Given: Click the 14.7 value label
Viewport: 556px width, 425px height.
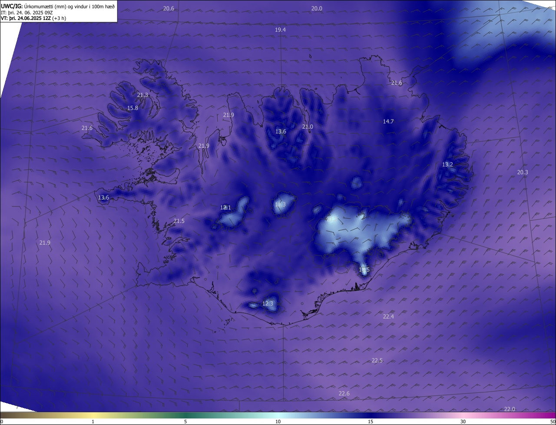Looking at the screenshot, I should pos(388,122).
